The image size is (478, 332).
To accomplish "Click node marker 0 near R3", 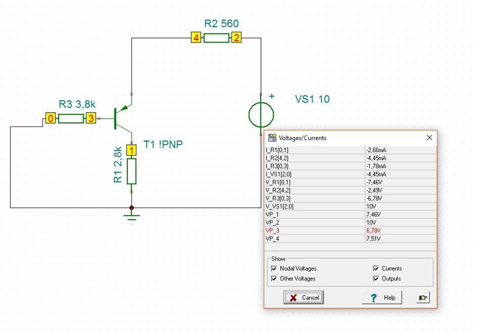I will tap(51, 119).
